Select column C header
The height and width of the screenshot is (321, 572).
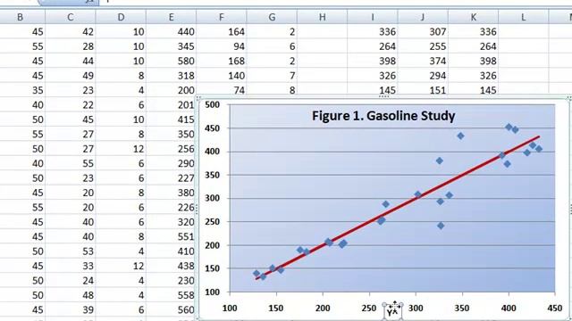71,17
